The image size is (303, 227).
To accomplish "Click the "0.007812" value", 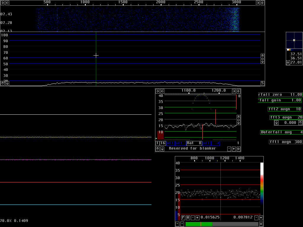I will [x=243, y=217].
